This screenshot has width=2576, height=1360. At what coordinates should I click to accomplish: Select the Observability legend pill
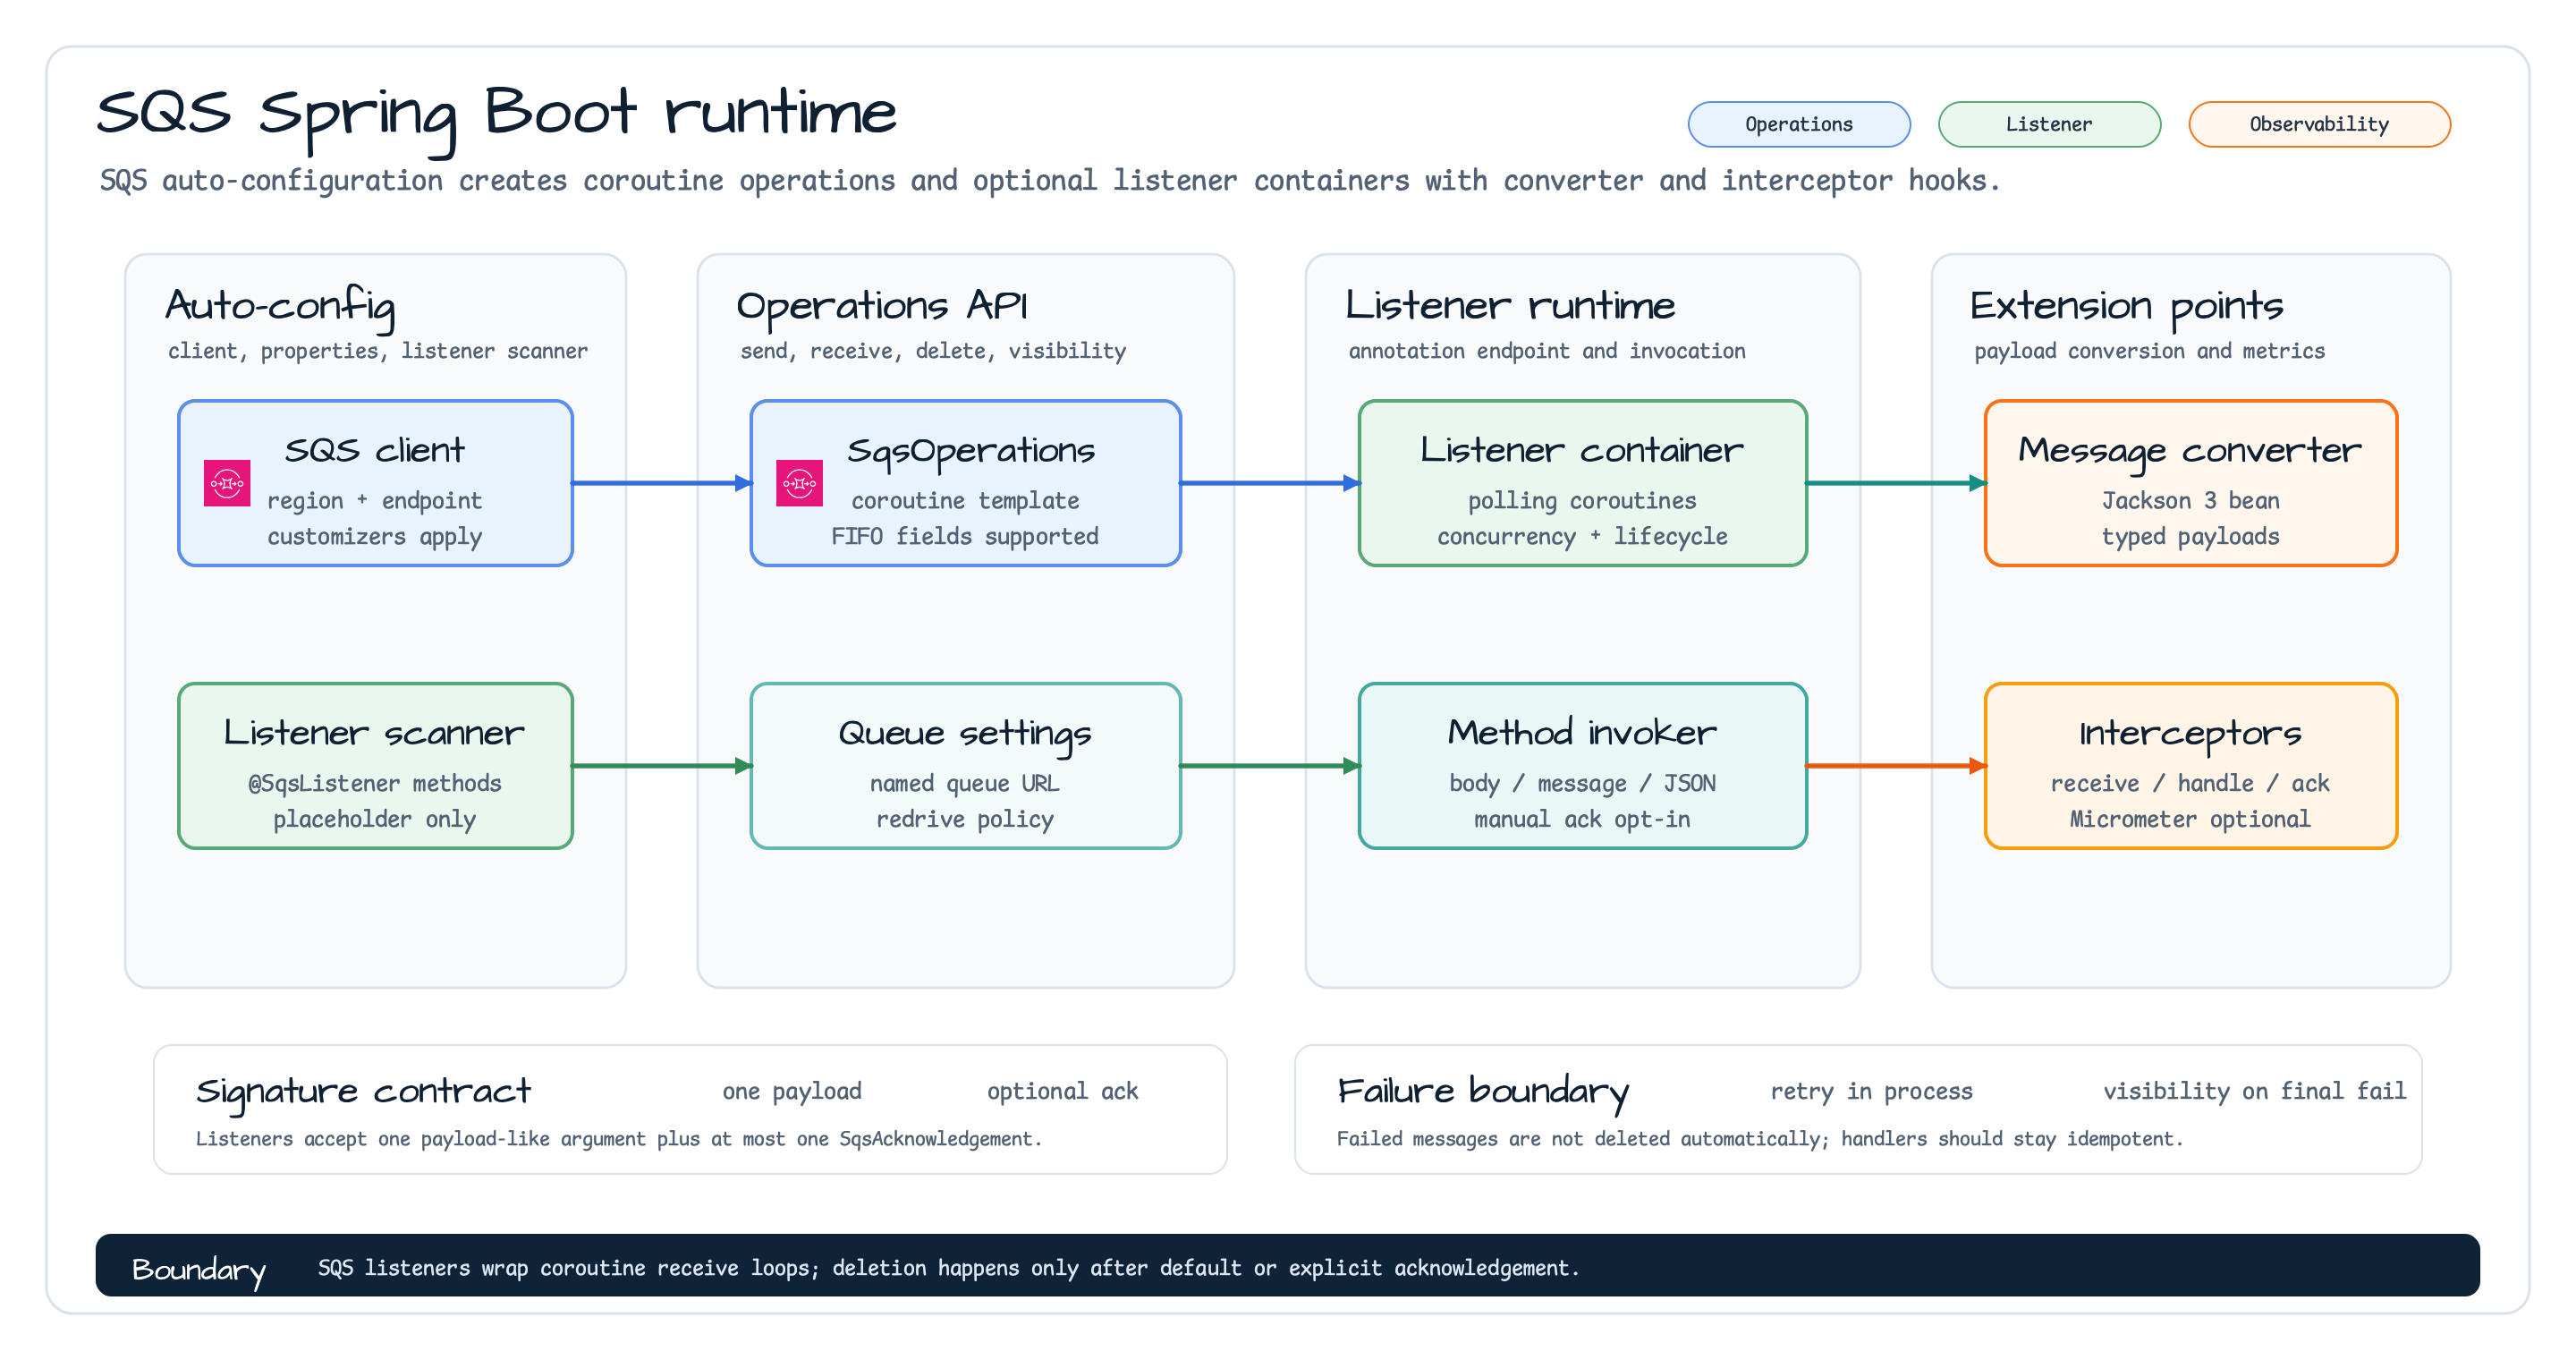click(x=2319, y=124)
